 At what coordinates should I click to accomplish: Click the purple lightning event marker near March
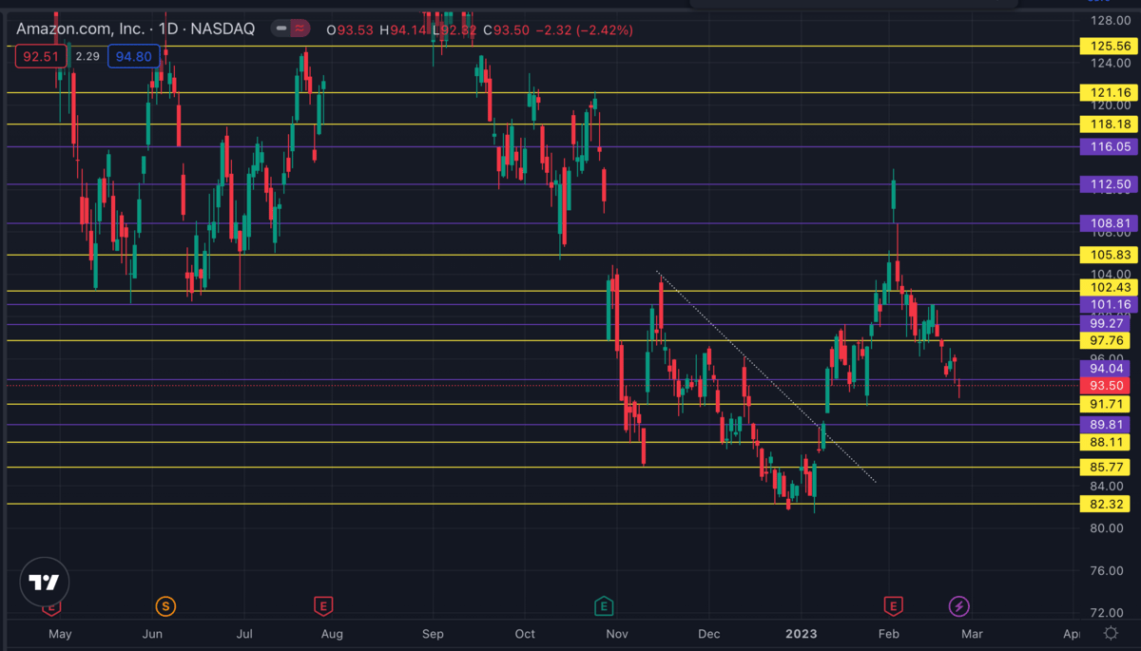[959, 605]
